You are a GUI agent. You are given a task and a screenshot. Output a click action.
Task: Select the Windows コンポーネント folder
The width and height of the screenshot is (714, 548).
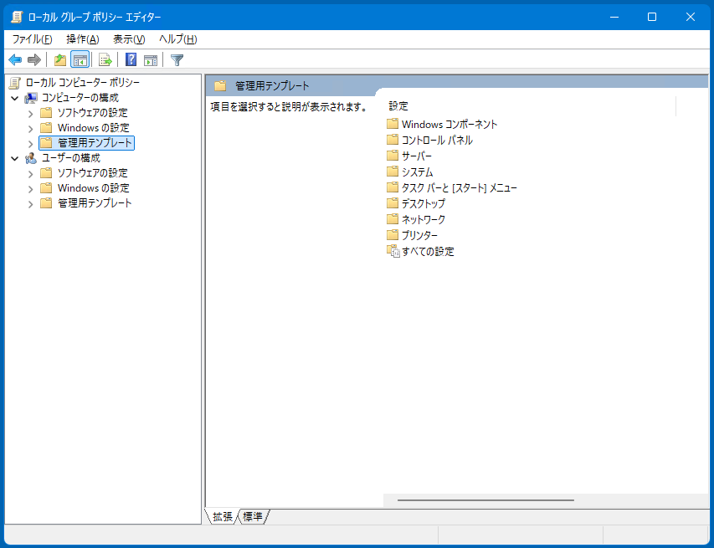pyautogui.click(x=449, y=124)
